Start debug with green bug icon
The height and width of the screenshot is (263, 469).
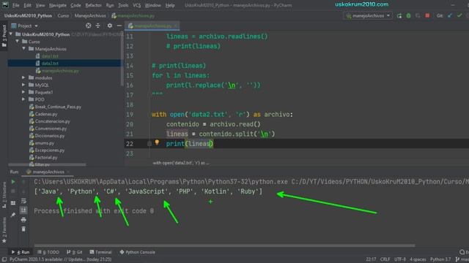tap(409, 15)
